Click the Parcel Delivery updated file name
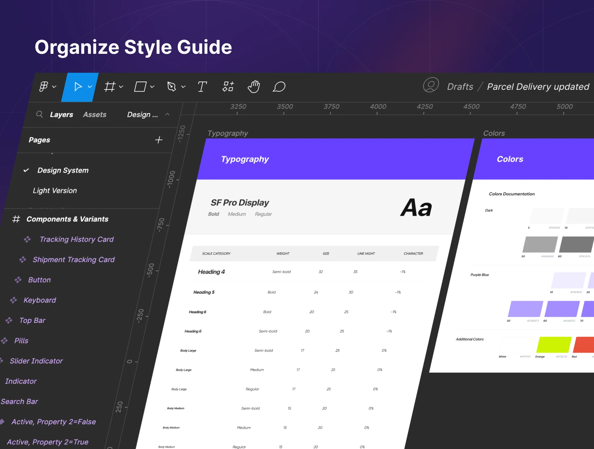The width and height of the screenshot is (594, 449). pos(538,86)
